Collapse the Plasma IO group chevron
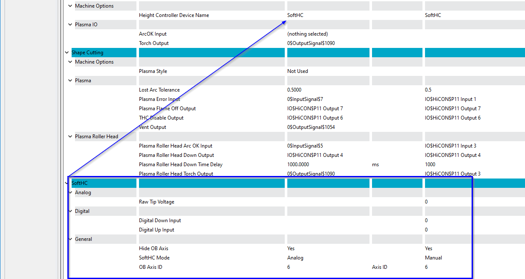Screen dimensions: 525x279 pos(70,25)
